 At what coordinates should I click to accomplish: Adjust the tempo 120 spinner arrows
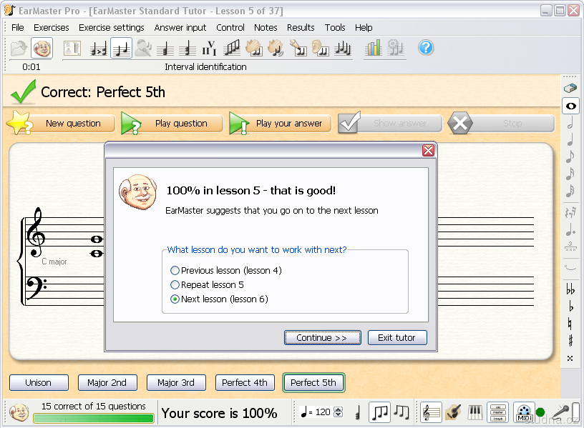point(339,412)
